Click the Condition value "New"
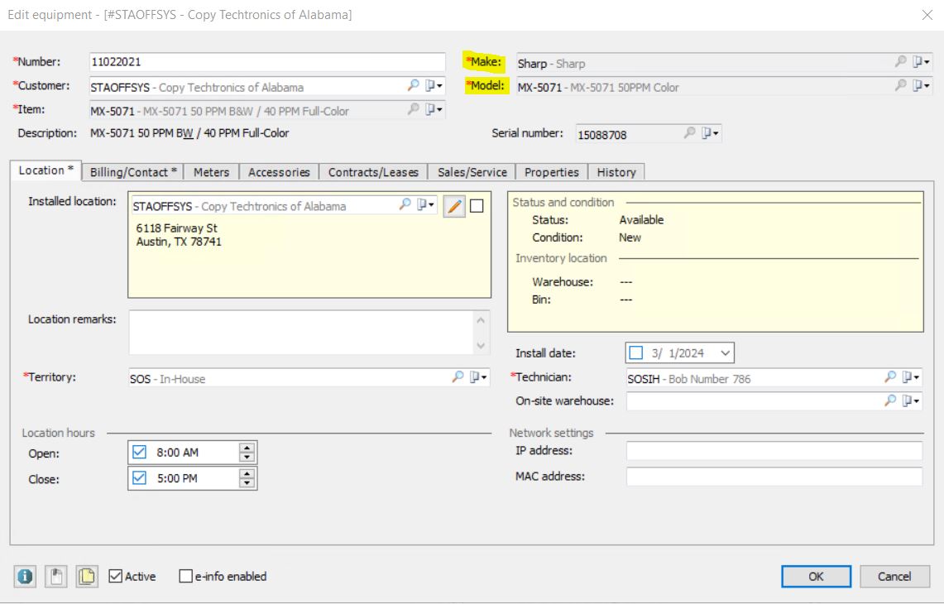 click(630, 237)
